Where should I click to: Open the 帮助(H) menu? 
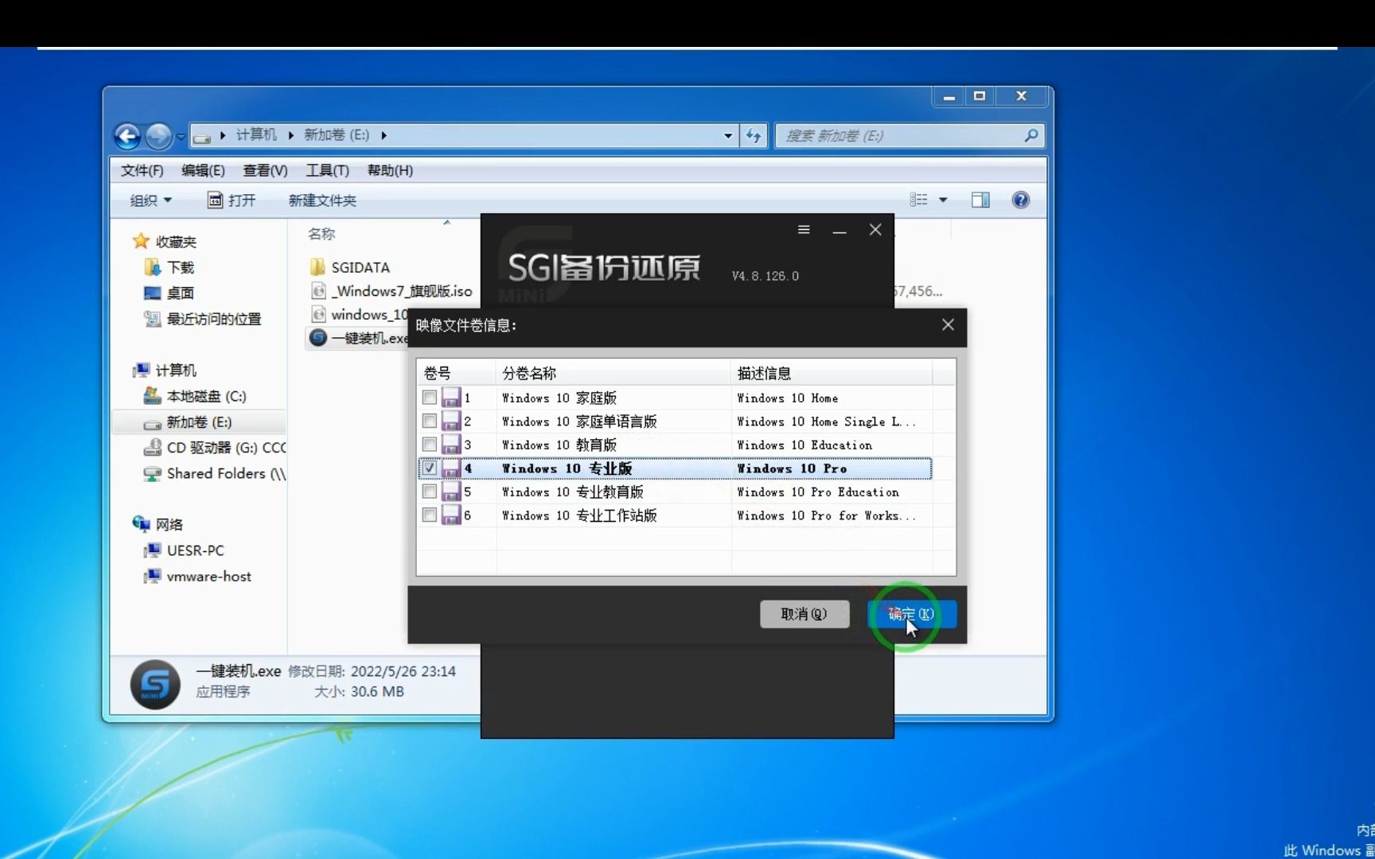pyautogui.click(x=390, y=170)
